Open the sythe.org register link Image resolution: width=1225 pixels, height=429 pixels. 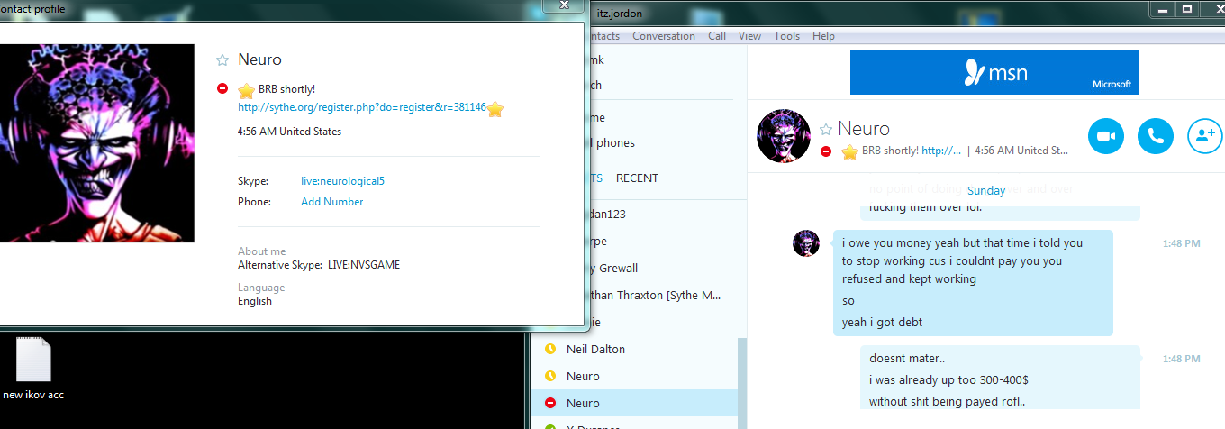tap(362, 107)
